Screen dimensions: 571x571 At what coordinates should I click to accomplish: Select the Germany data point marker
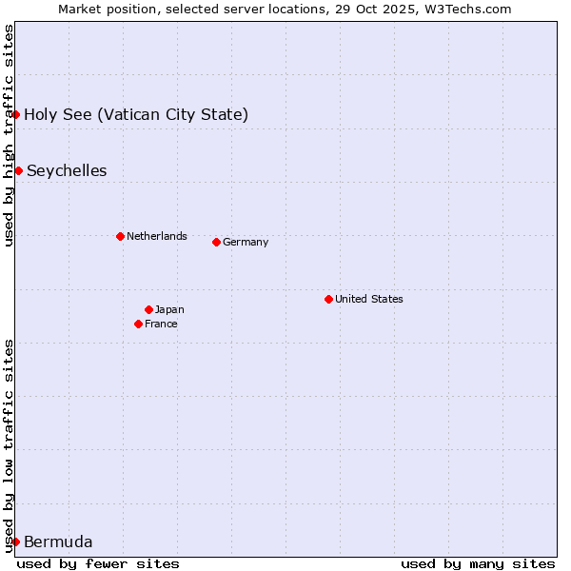coord(216,242)
